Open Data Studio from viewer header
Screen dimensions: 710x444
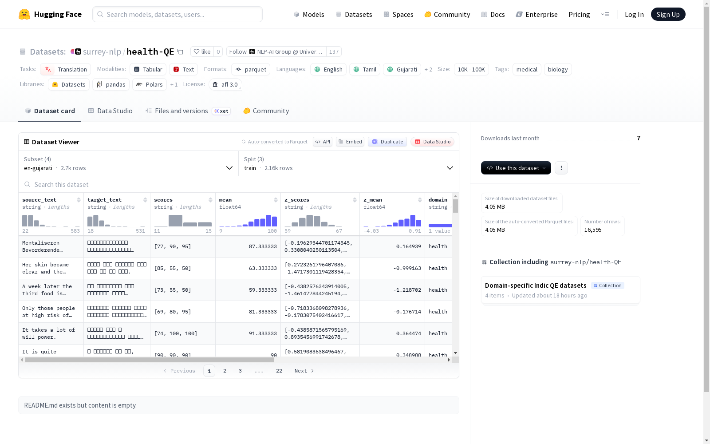tap(432, 142)
